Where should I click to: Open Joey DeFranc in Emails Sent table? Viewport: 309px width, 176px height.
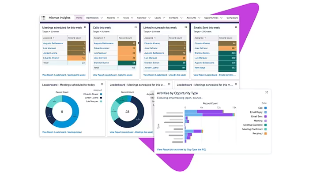(201, 48)
